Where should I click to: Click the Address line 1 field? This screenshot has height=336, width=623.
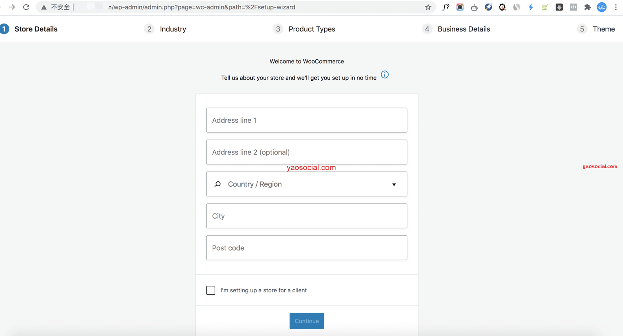click(306, 120)
